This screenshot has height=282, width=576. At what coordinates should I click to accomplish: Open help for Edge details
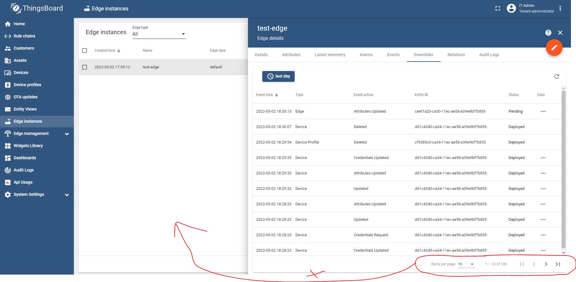[548, 33]
